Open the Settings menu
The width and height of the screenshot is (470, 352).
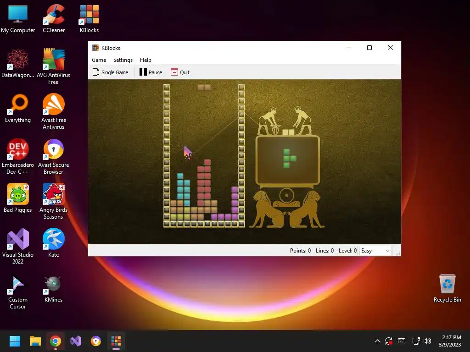(123, 60)
